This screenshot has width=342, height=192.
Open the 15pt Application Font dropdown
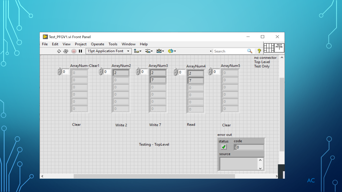coord(108,51)
